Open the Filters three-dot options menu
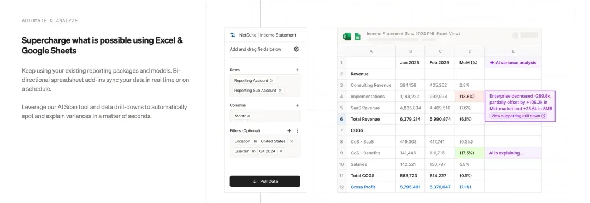 pos(298,131)
